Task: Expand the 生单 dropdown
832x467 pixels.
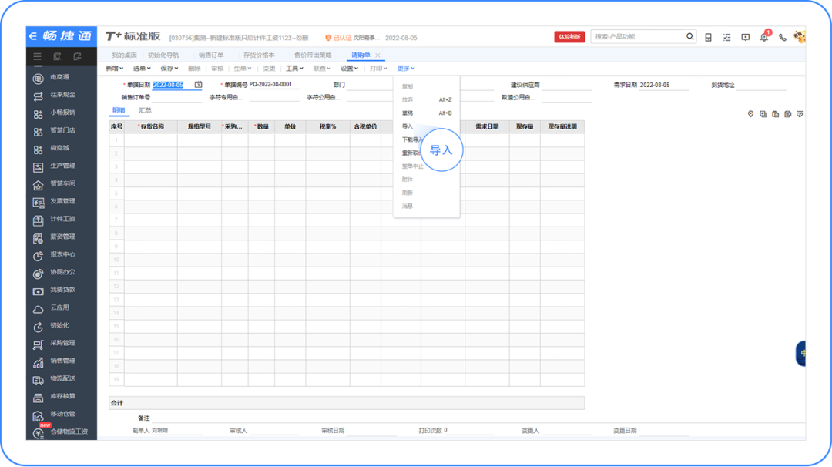Action: click(243, 69)
